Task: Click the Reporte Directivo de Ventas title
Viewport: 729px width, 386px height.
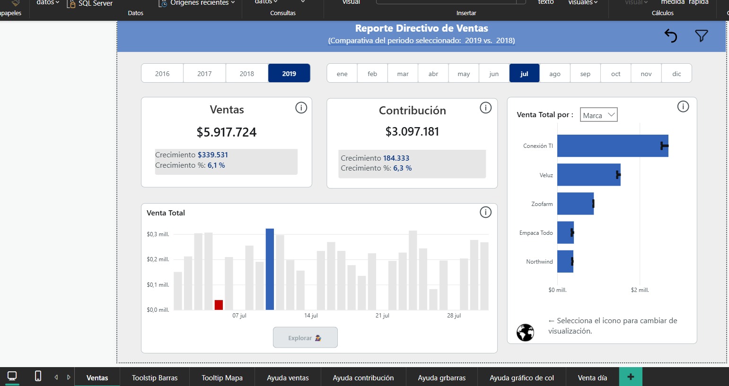Action: coord(422,28)
